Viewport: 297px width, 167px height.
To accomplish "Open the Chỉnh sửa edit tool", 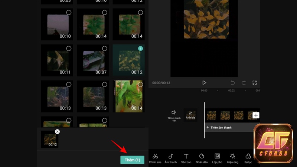I will [155, 158].
